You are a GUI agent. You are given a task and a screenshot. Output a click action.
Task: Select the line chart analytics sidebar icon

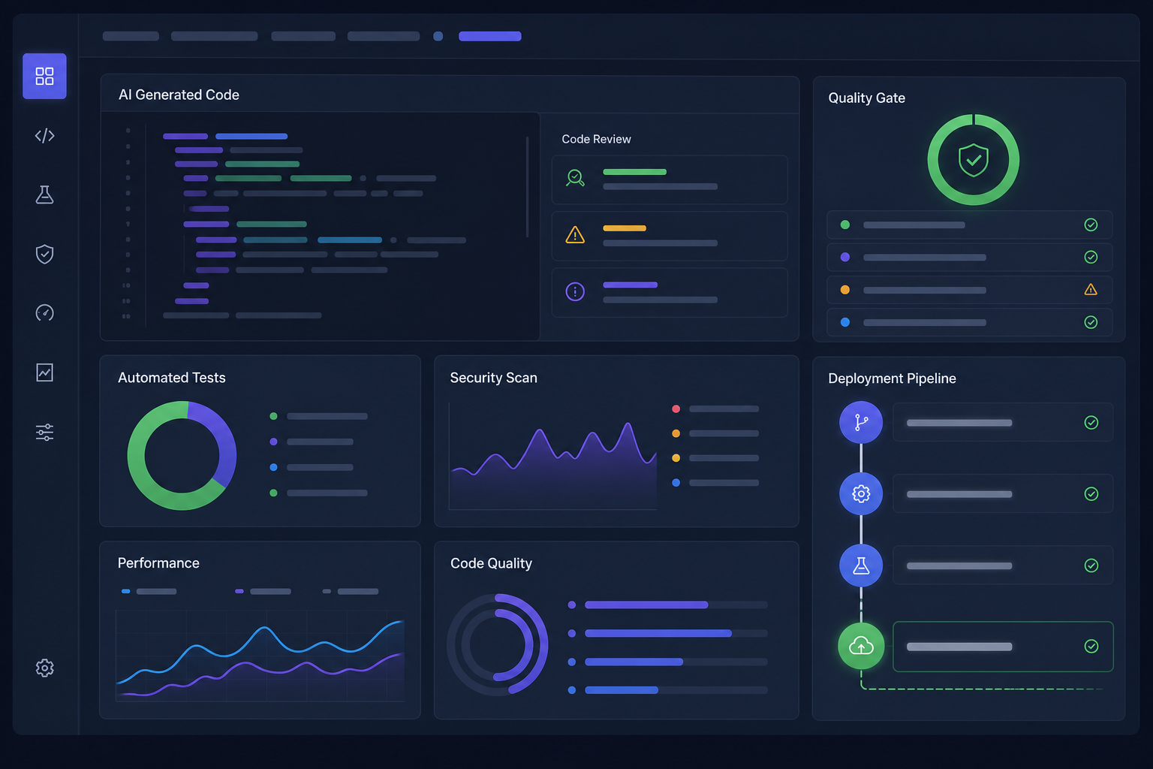tap(44, 372)
